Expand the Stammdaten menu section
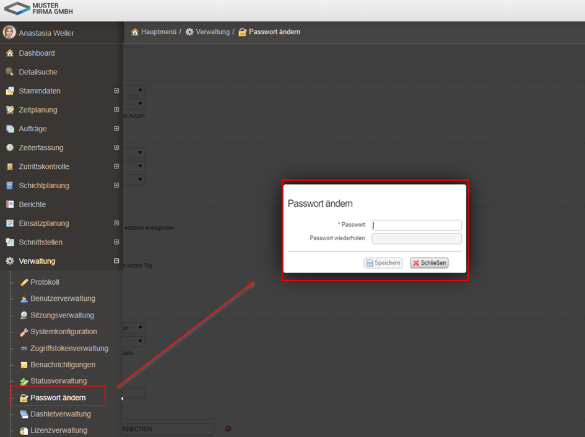Viewport: 585px width, 437px height. coord(116,91)
